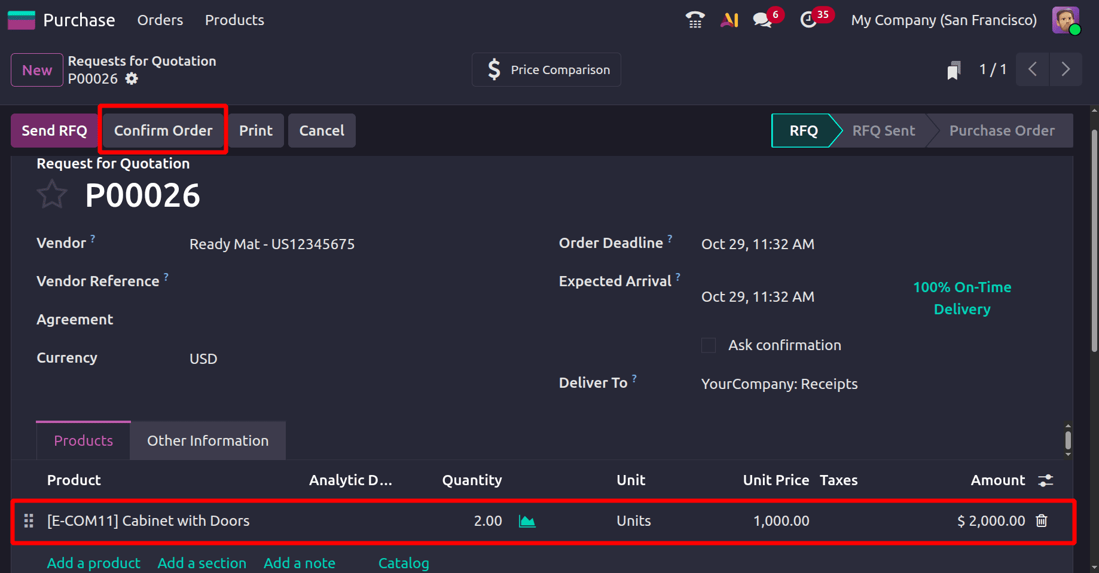1099x573 pixels.
Task: Open the Activities clock icon
Action: click(808, 19)
